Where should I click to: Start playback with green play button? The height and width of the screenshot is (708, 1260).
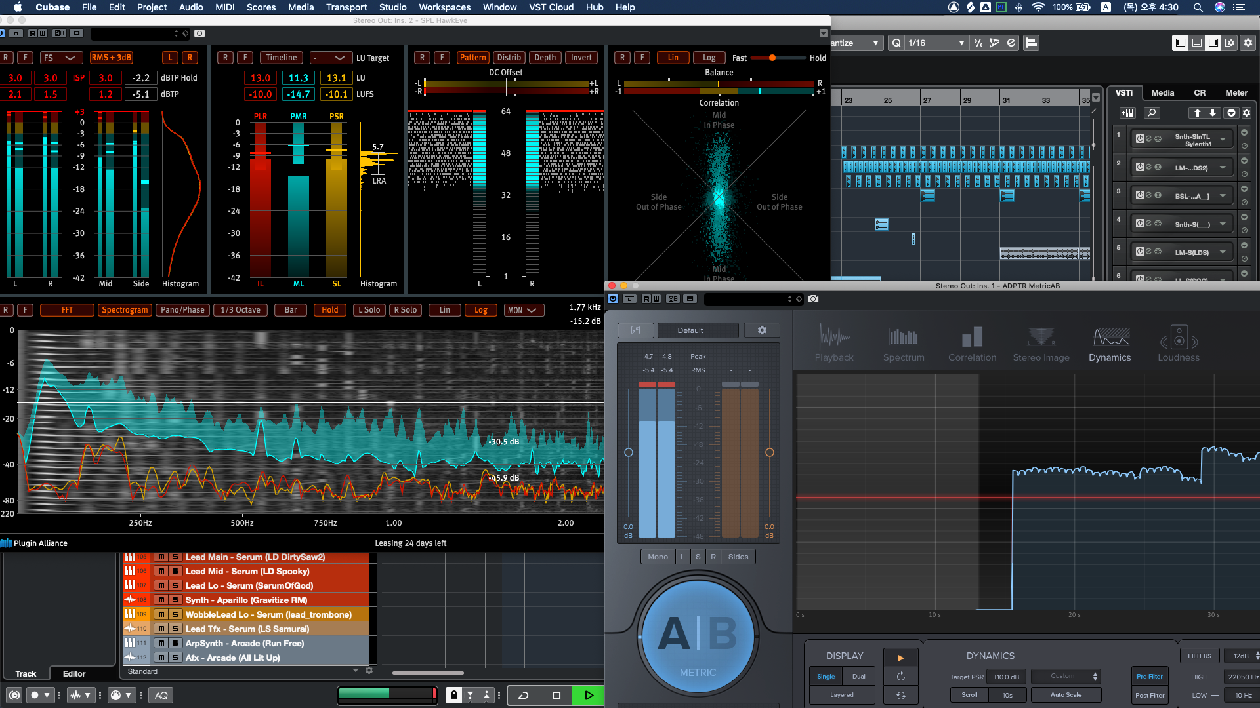pos(589,696)
